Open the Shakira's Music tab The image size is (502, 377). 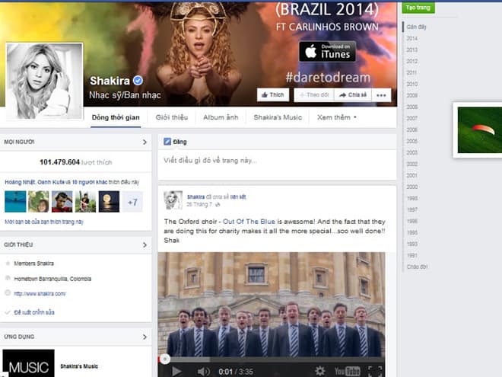point(278,117)
